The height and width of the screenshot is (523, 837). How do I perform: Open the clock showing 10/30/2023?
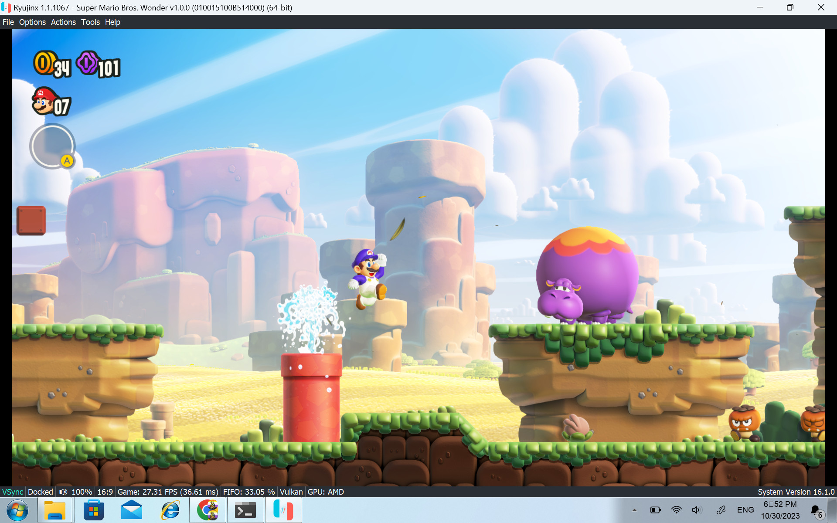point(781,509)
